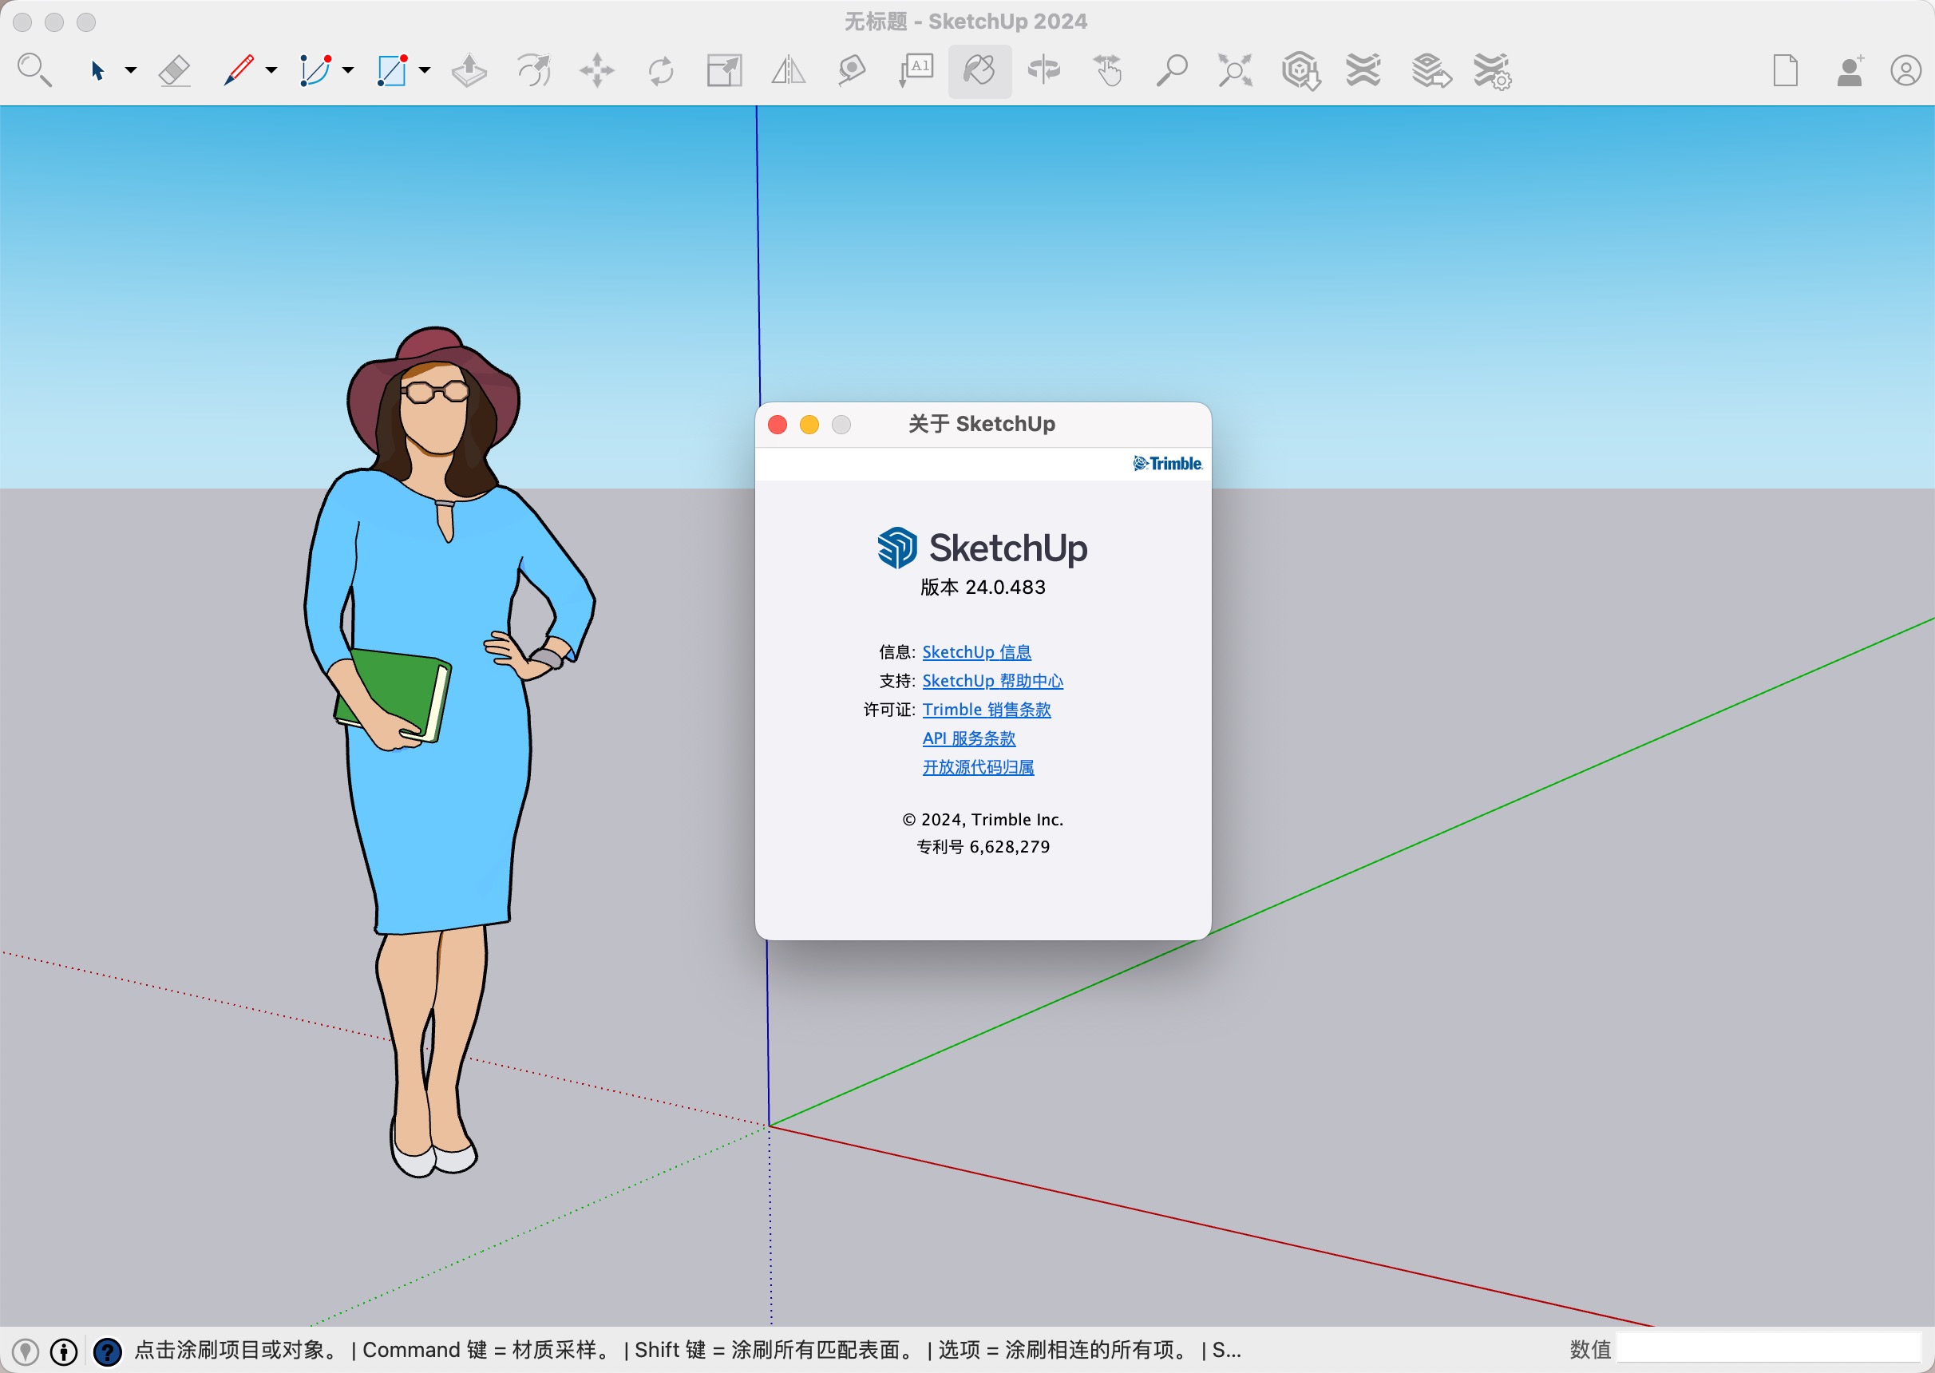Choose the Zoom magnifier tool

pos(1172,70)
